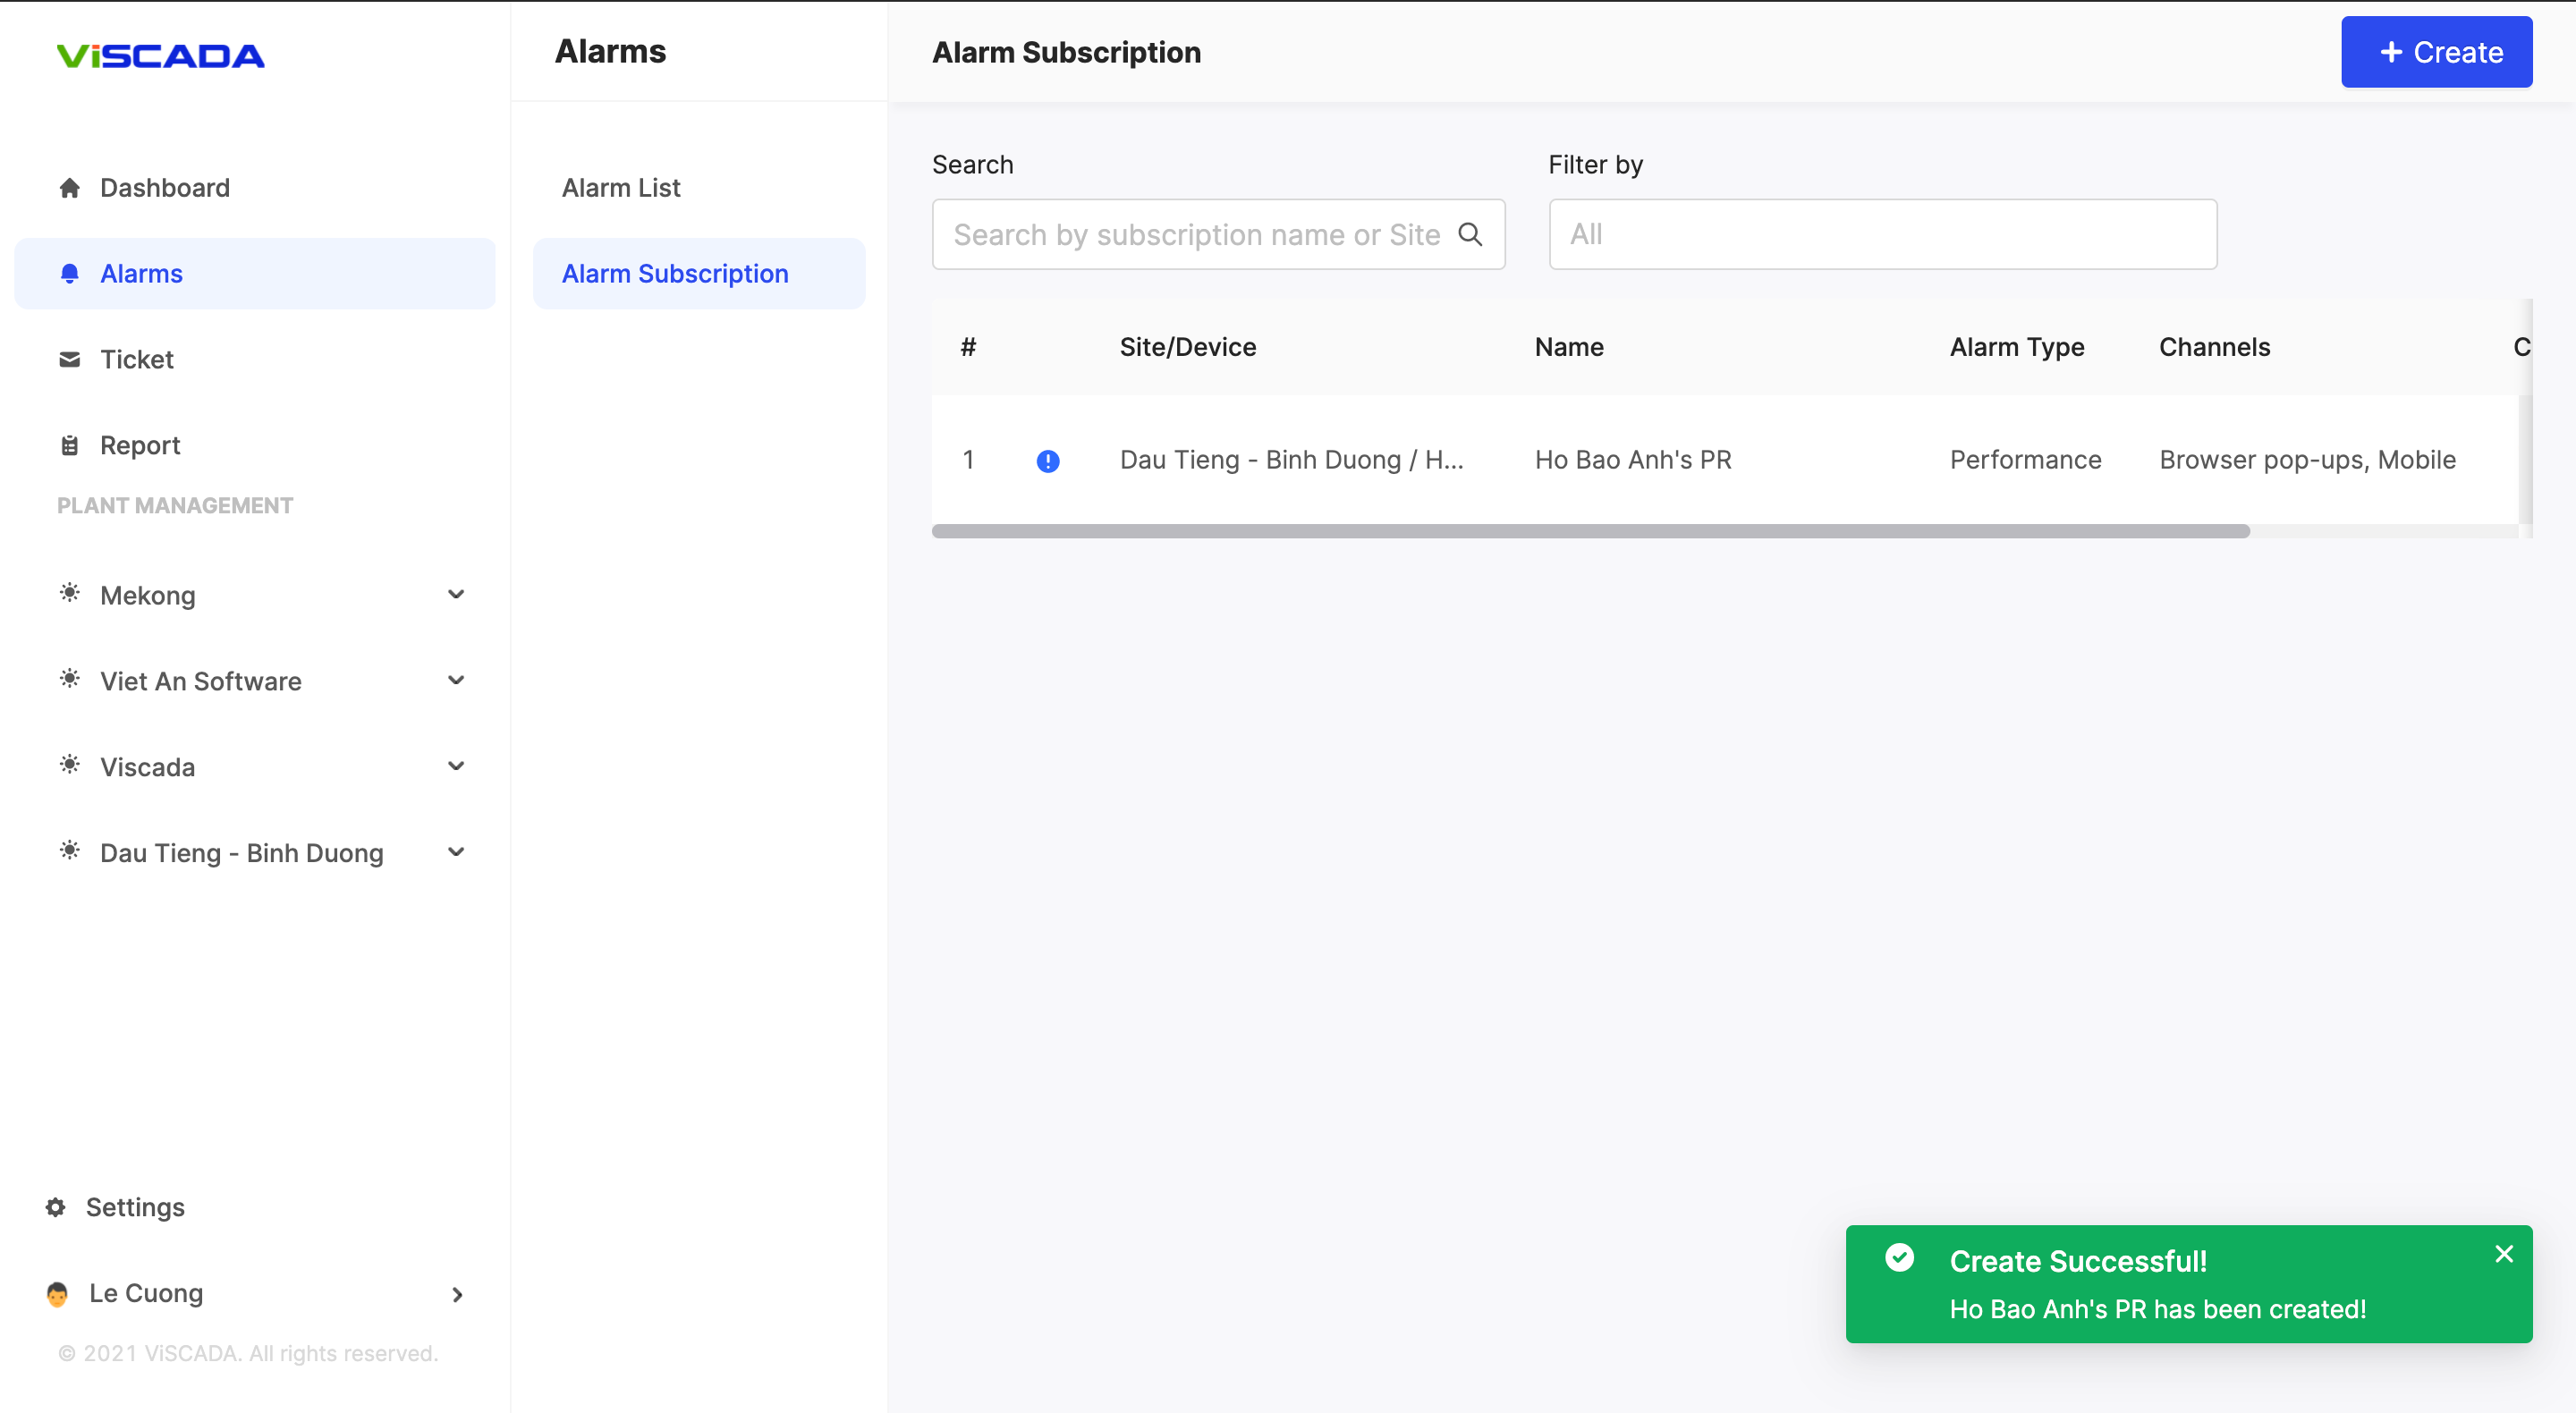The height and width of the screenshot is (1413, 2576).
Task: Open the Alarm List submenu item
Action: pyautogui.click(x=620, y=188)
